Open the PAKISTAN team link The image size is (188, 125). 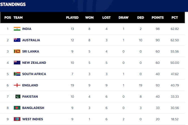pyautogui.click(x=30, y=96)
